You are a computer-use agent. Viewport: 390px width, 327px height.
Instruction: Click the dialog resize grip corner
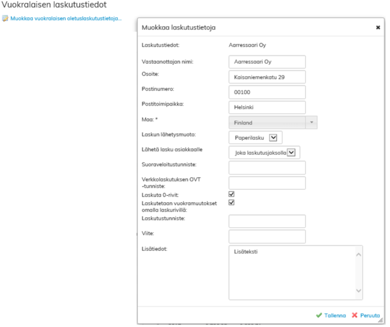coord(380,320)
